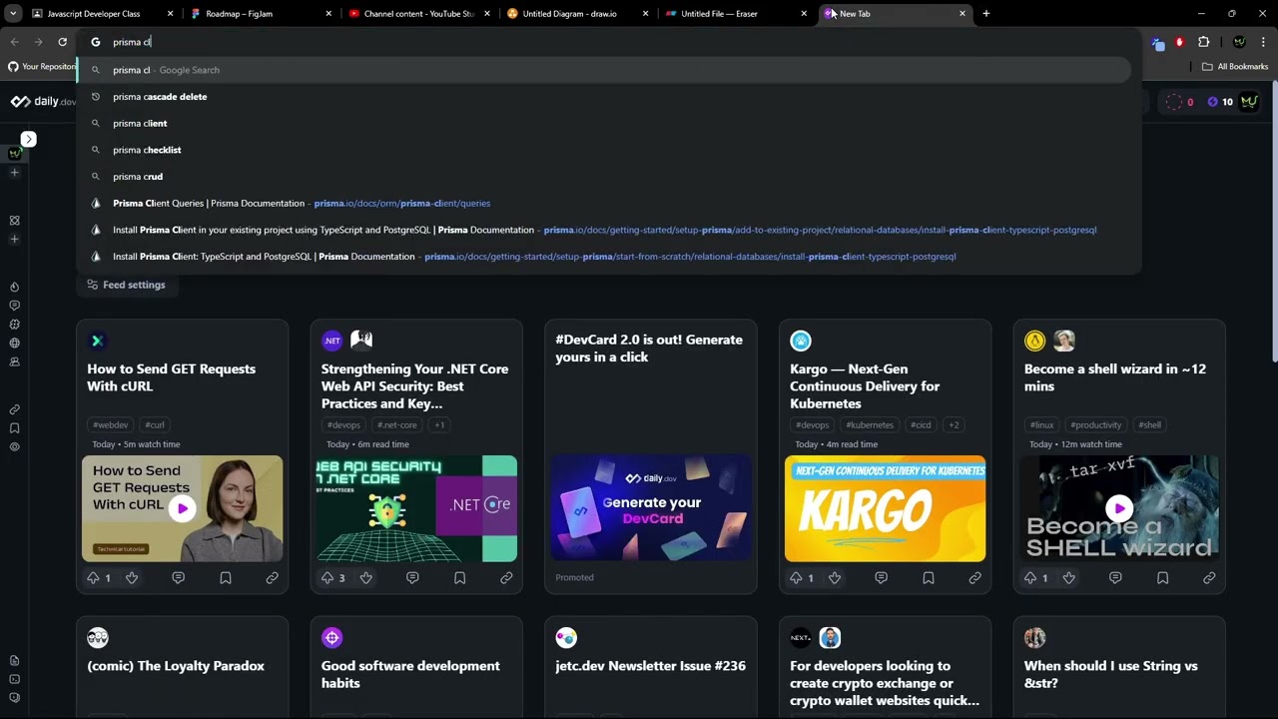This screenshot has height=719, width=1278.
Task: Upvote the .NET Core Web API post
Action: tap(327, 578)
